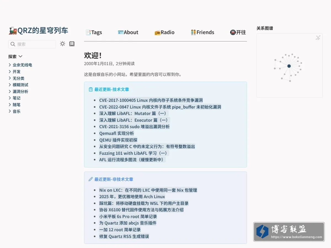Open 协谷 X6100 替代固件 article
The height and width of the screenshot is (248, 331).
point(141,210)
